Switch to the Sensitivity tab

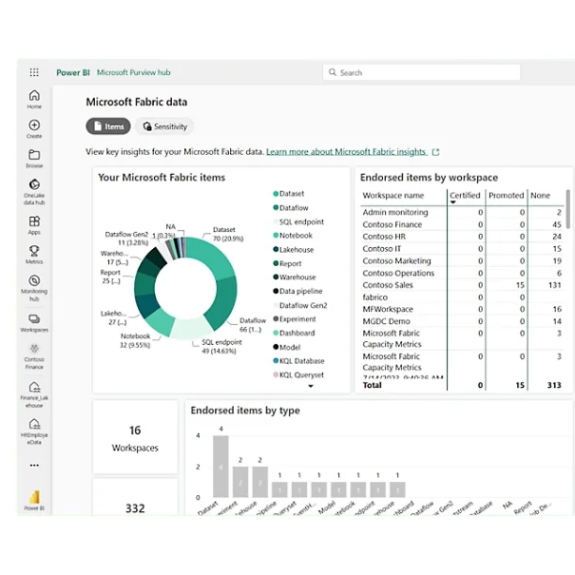[x=164, y=126]
